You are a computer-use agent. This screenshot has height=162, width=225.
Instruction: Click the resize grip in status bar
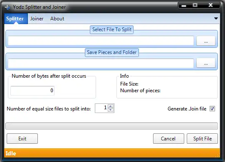(218, 155)
